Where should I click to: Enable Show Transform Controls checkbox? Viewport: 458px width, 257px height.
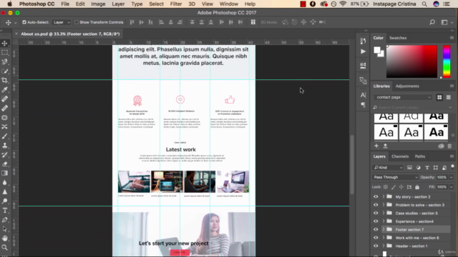point(77,22)
